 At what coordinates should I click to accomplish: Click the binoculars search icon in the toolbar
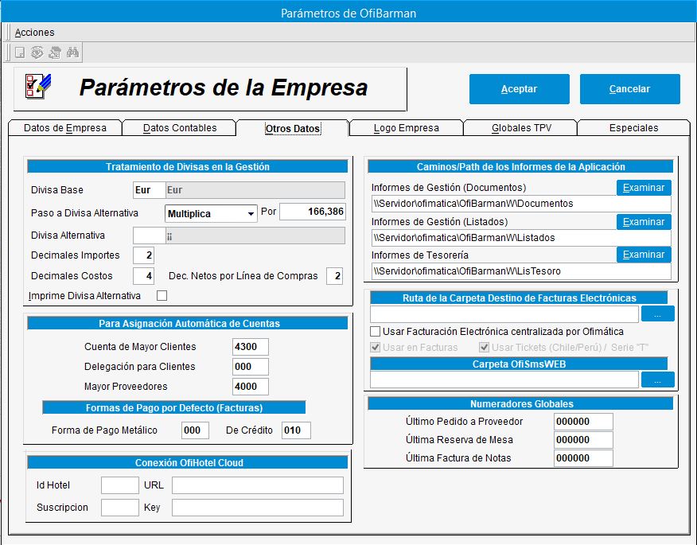(72, 53)
